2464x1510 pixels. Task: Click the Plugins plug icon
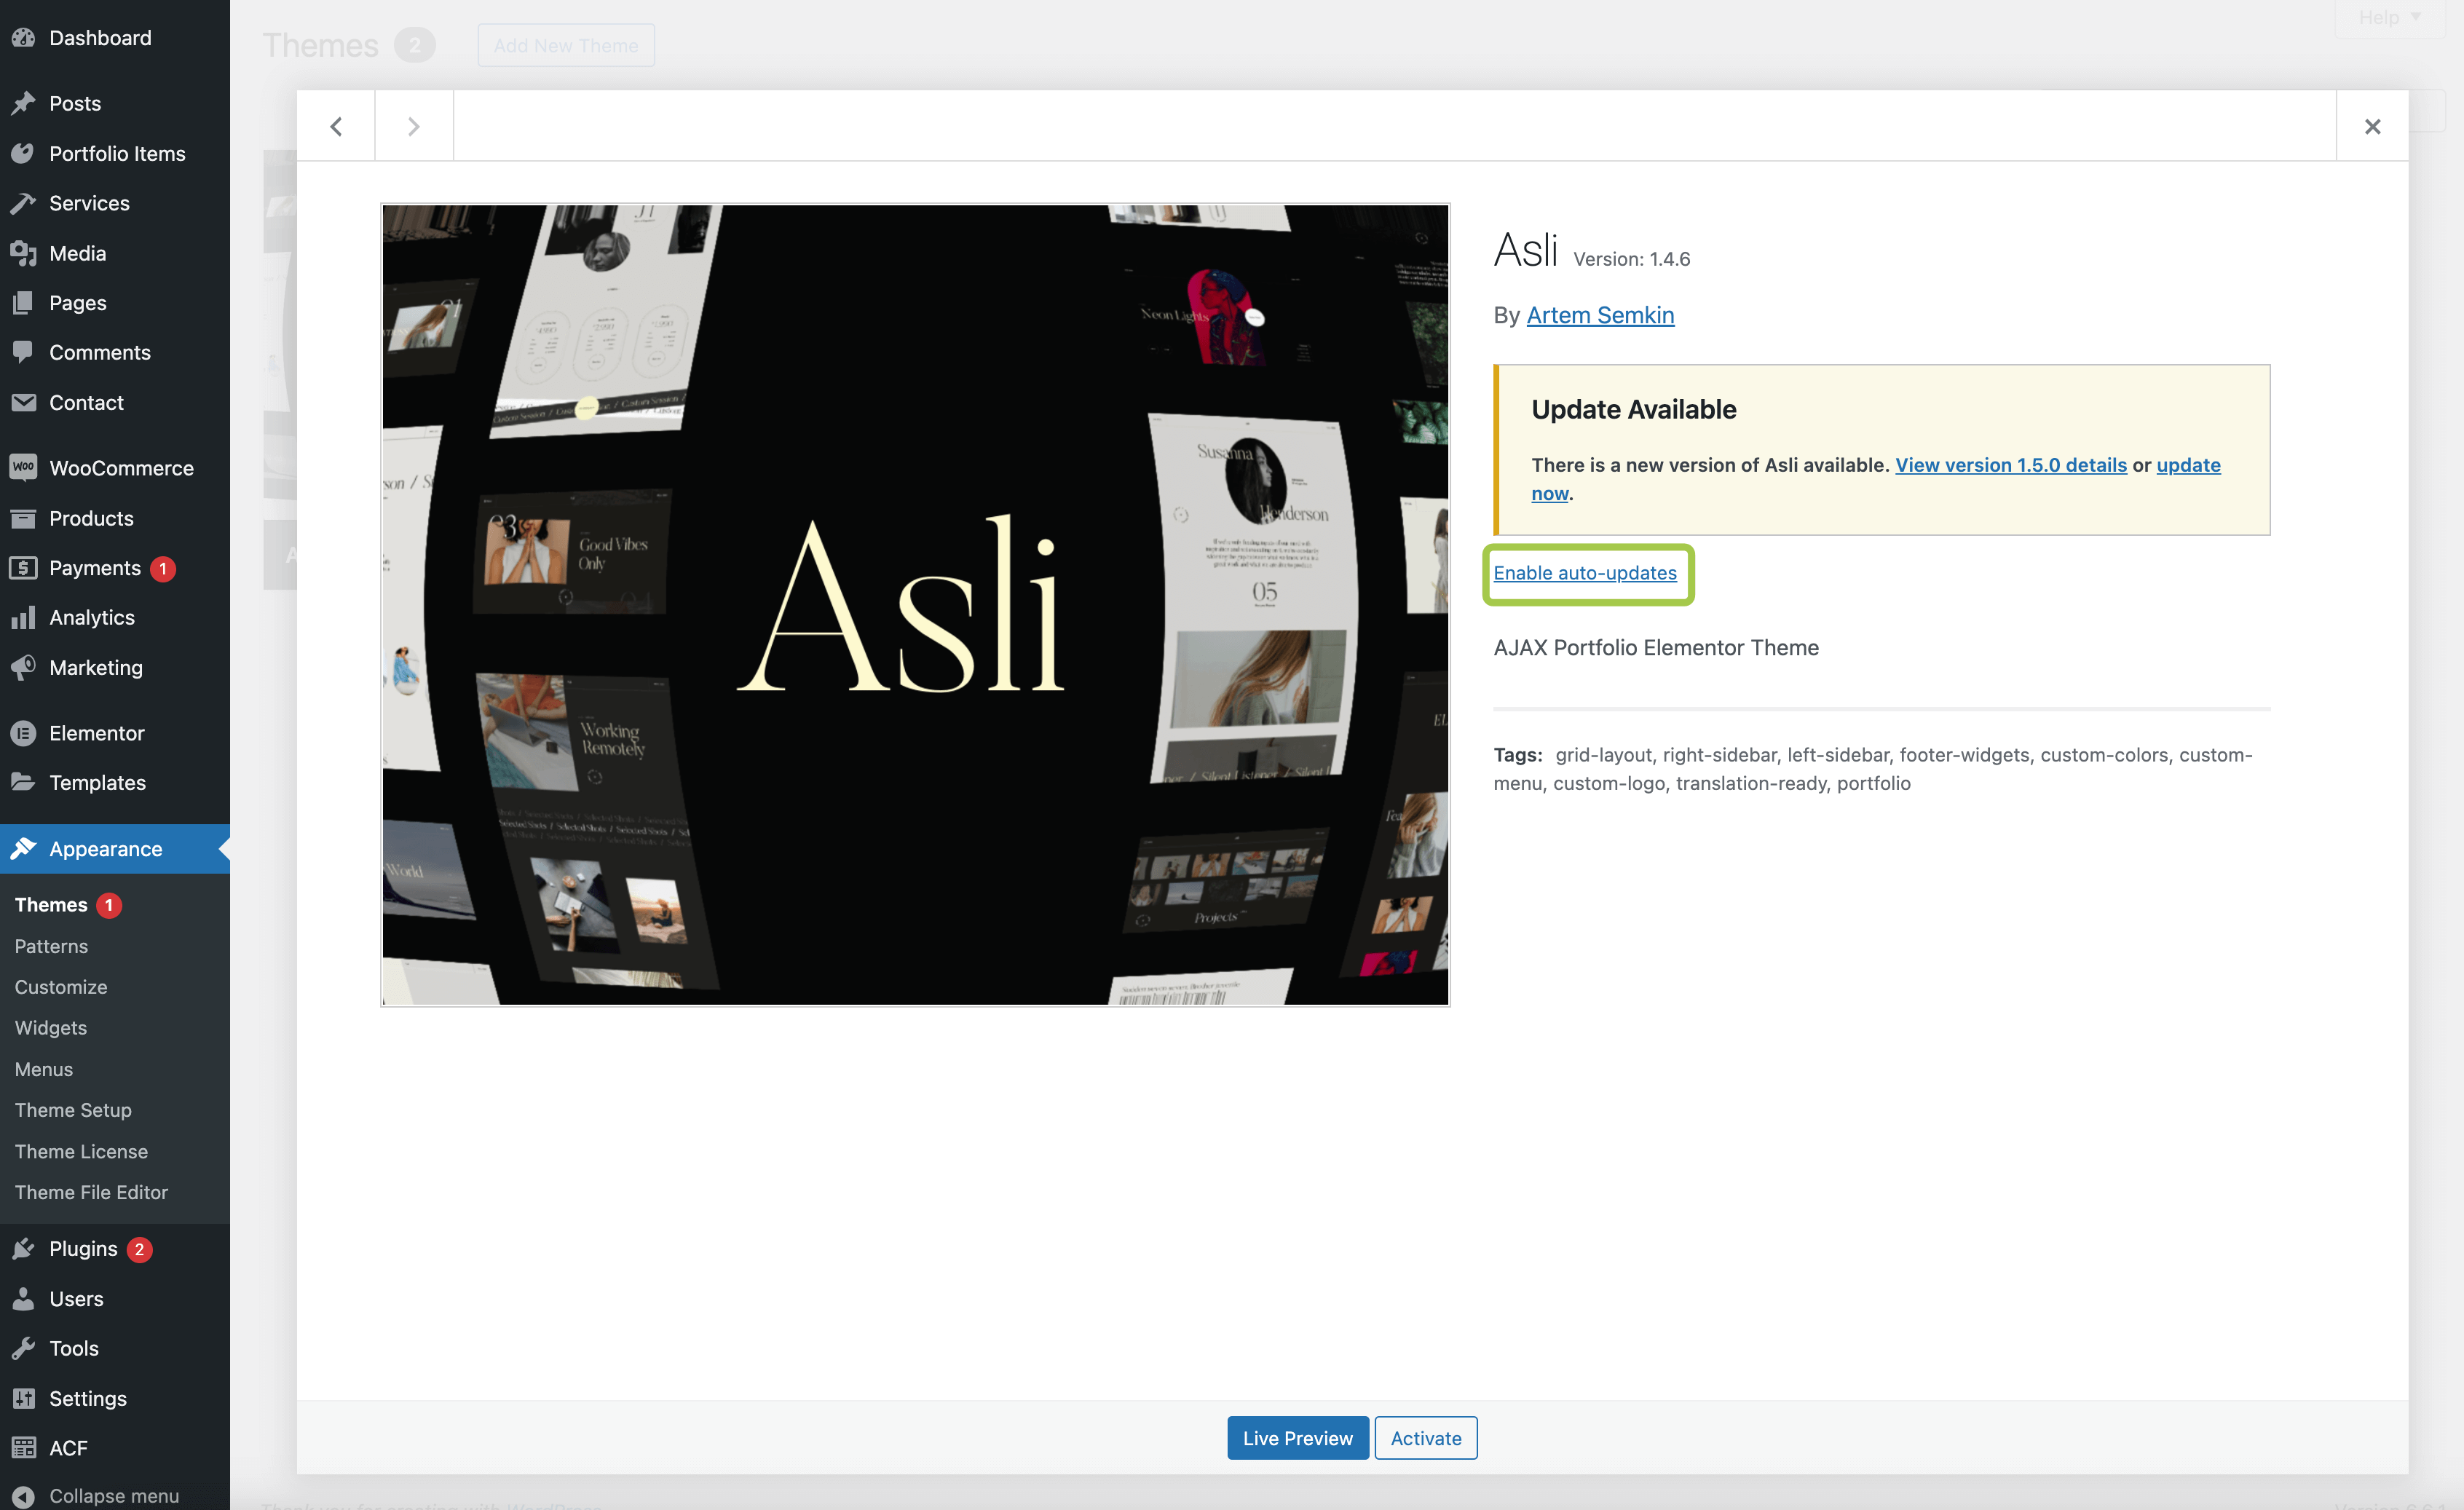click(x=23, y=1249)
